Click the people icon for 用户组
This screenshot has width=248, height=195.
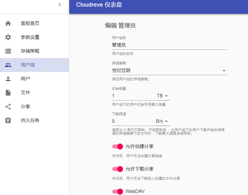click(8, 65)
